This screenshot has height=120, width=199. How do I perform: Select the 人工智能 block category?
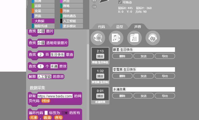72,21
